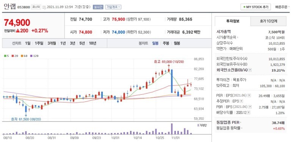Viewport: 293px width, 142px height.
Task: Click the 실시간 real-time badge
Action: click(x=98, y=7)
